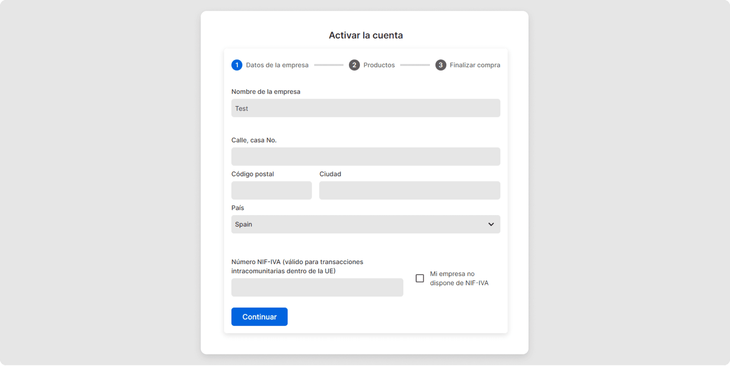Click the step 3 circle icon
Screen dimensions: 730x366
441,65
